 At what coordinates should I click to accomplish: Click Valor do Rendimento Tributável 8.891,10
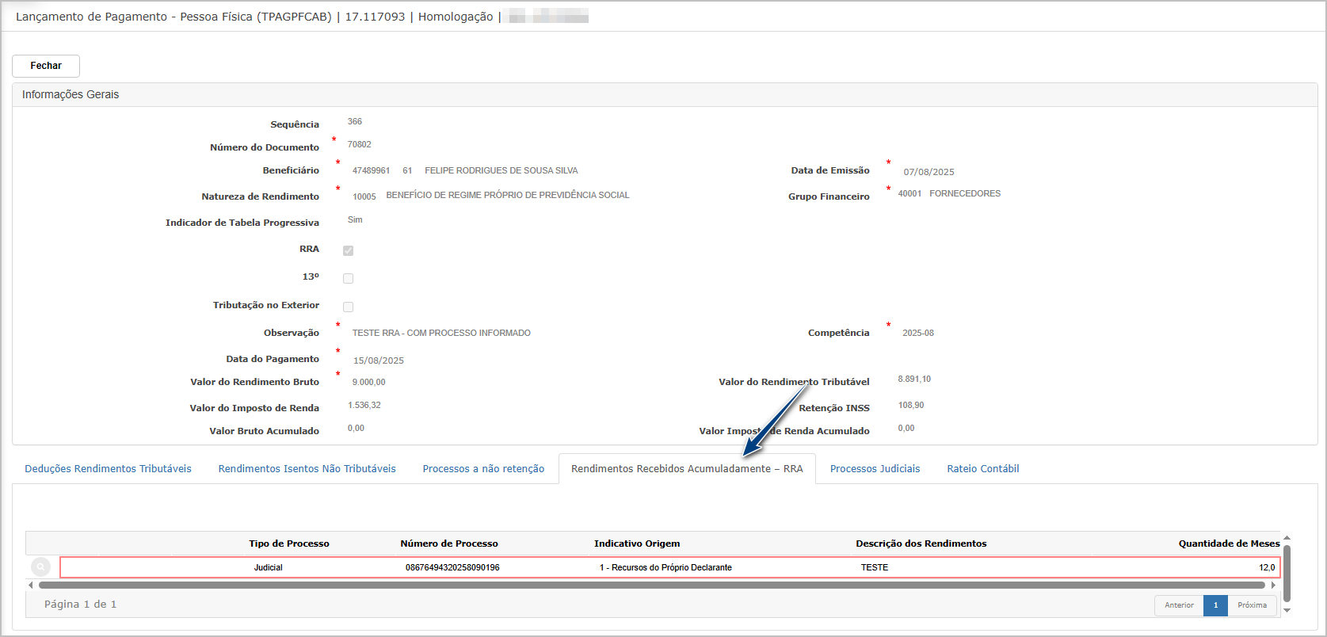(x=914, y=379)
